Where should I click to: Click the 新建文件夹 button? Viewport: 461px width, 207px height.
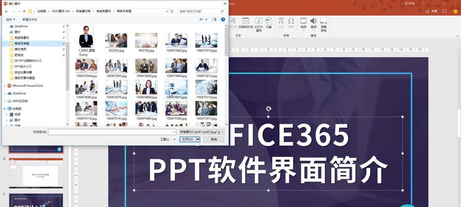tap(30, 19)
